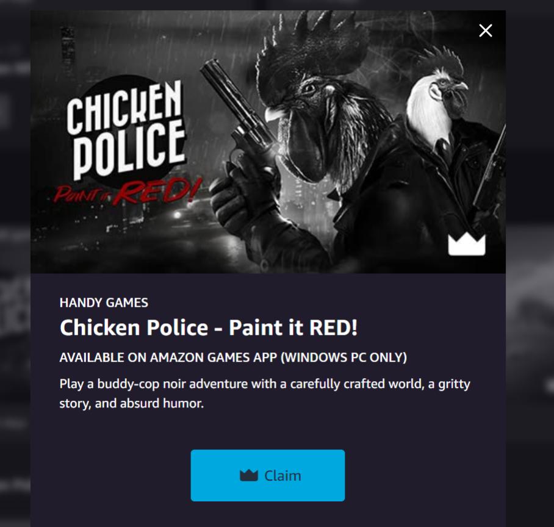Claim the Chicken Police game
This screenshot has height=527, width=554.
pos(268,475)
